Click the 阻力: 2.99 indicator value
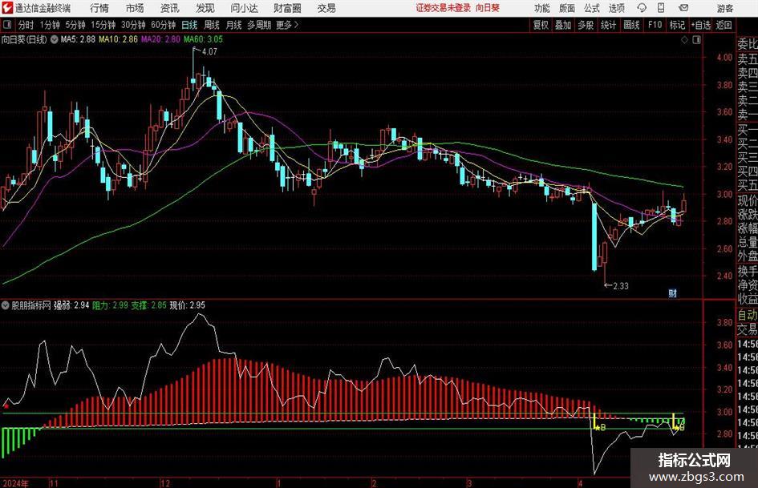Viewport: 758px width, 488px height. tap(110, 305)
